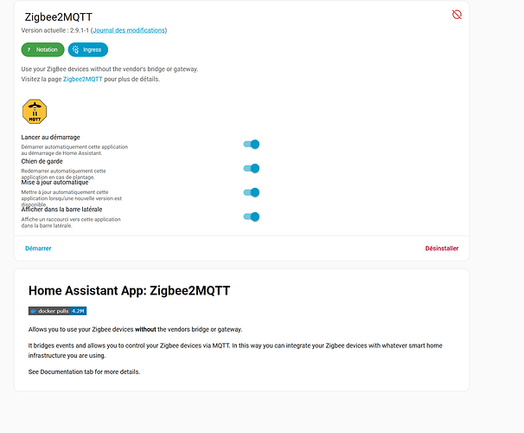Click the red stopped-state icon at top right
Screen dimensions: 524x433
[x=457, y=15]
